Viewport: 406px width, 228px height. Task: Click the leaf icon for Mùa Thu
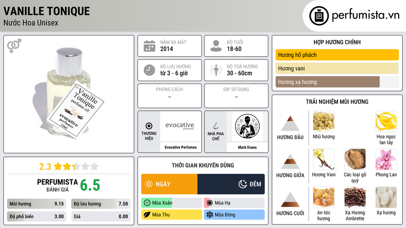[147, 215]
